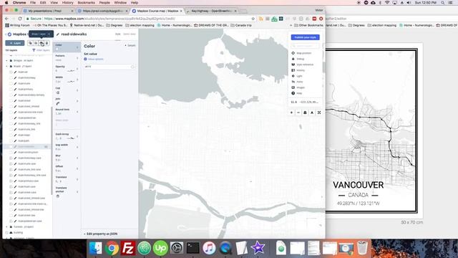Open the Bookmarks menu in menu bar

click(x=86, y=3)
